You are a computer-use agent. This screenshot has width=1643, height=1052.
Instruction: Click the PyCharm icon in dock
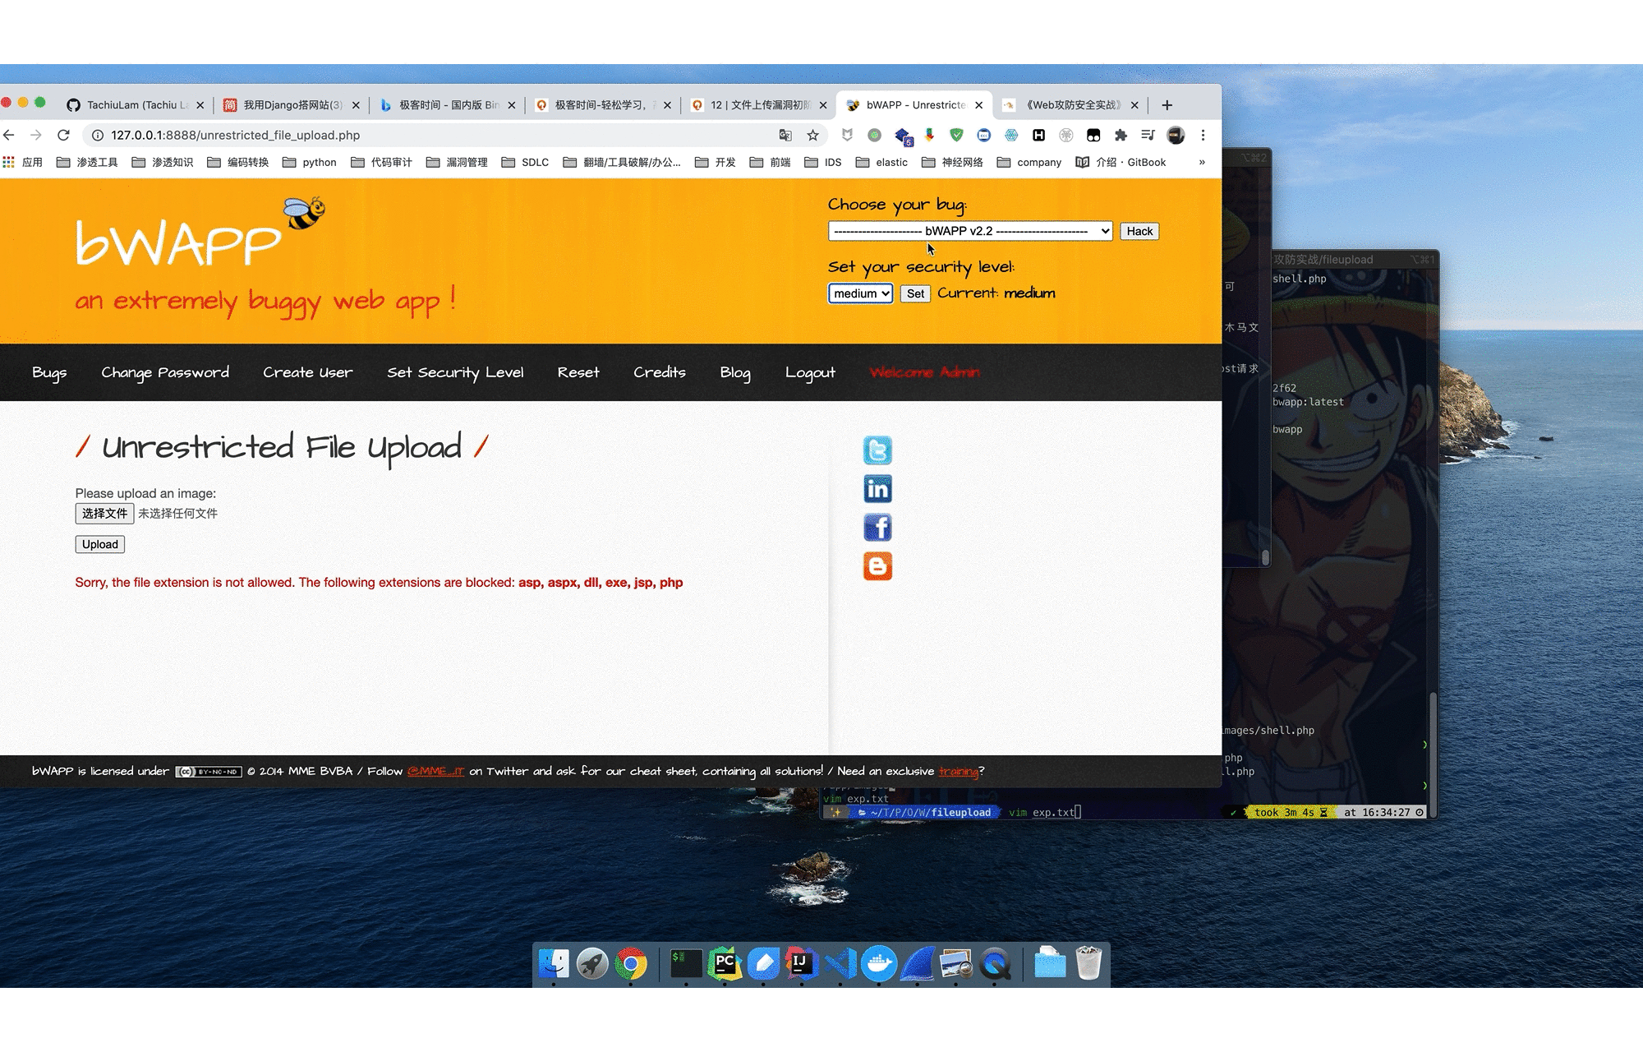click(x=725, y=963)
